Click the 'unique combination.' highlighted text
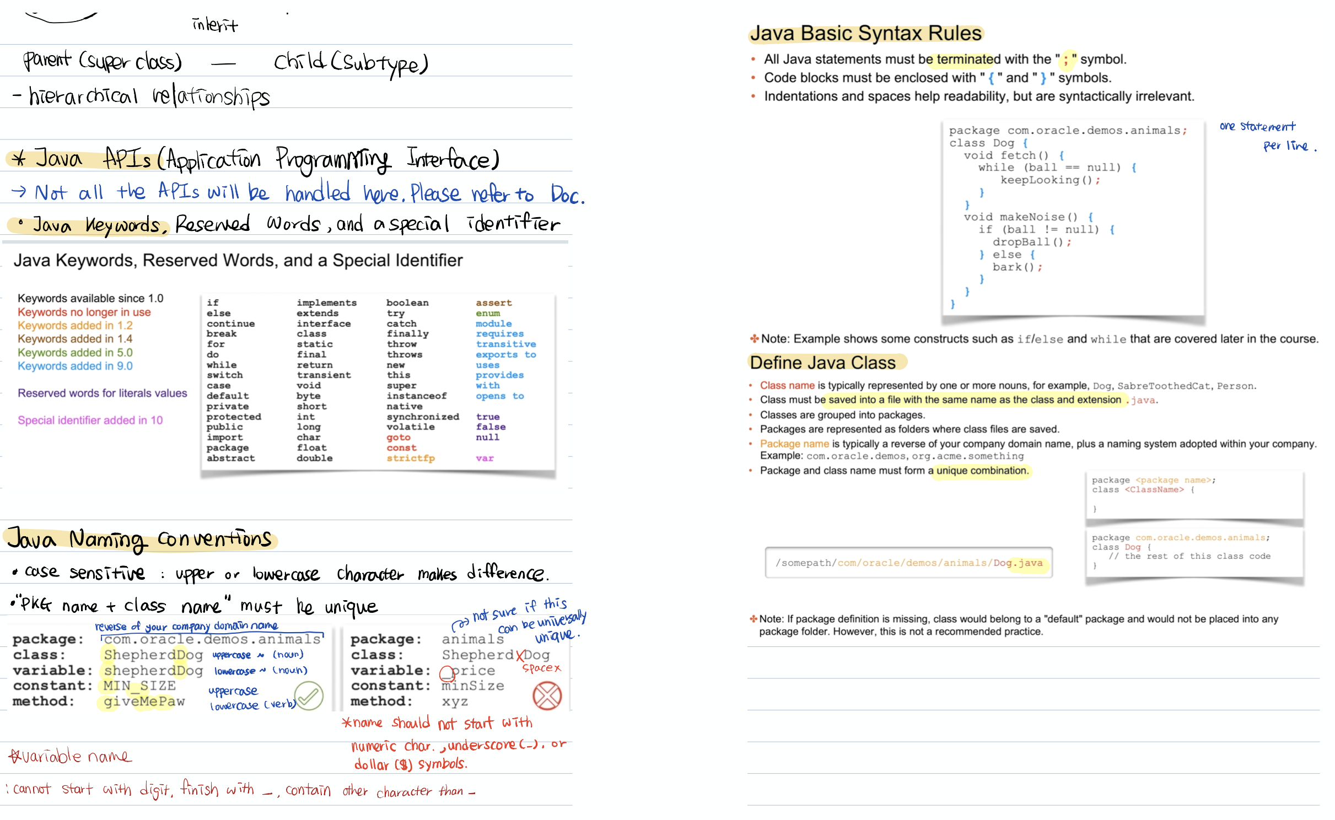This screenshot has width=1335, height=820. tap(982, 471)
